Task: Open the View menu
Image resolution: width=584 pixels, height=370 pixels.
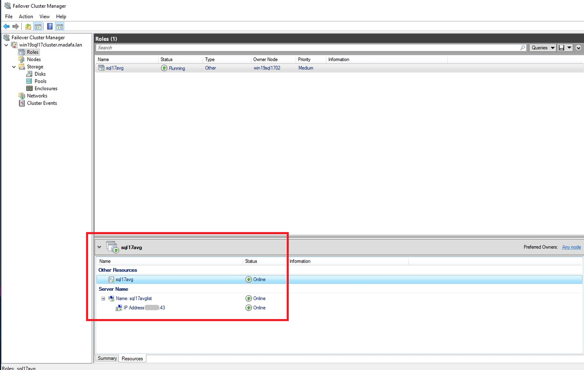Action: pos(44,17)
